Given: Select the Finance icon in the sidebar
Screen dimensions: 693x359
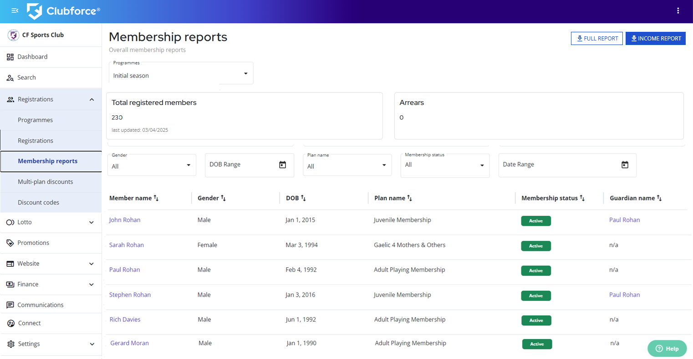Looking at the screenshot, I should tap(10, 284).
